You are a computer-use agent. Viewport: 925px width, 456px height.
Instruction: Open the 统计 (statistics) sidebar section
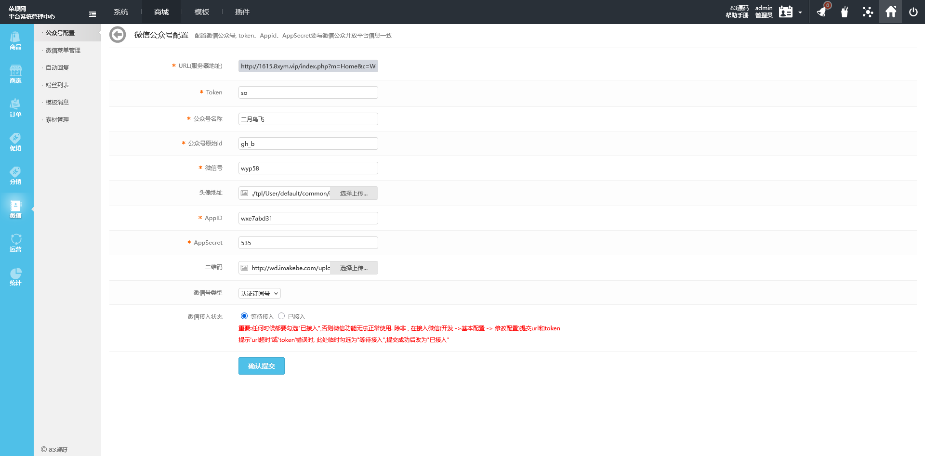[15, 276]
